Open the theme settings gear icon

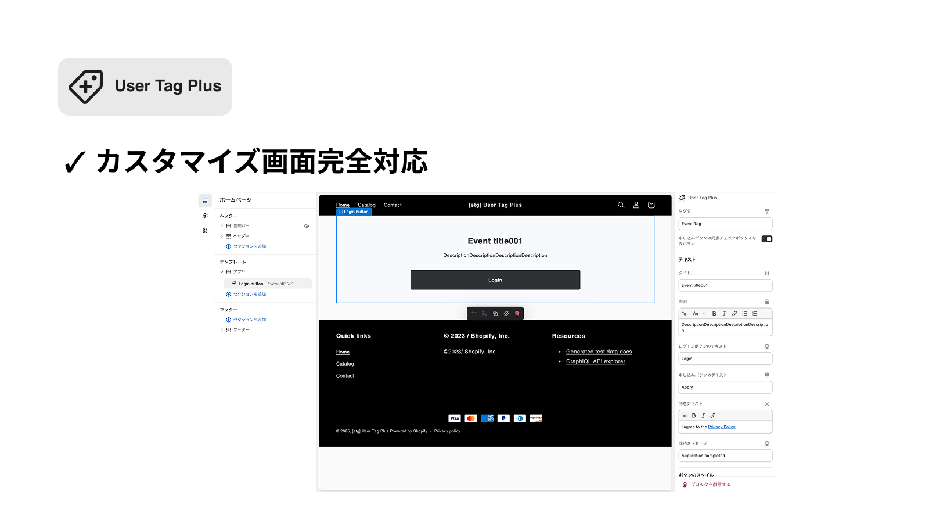point(205,216)
